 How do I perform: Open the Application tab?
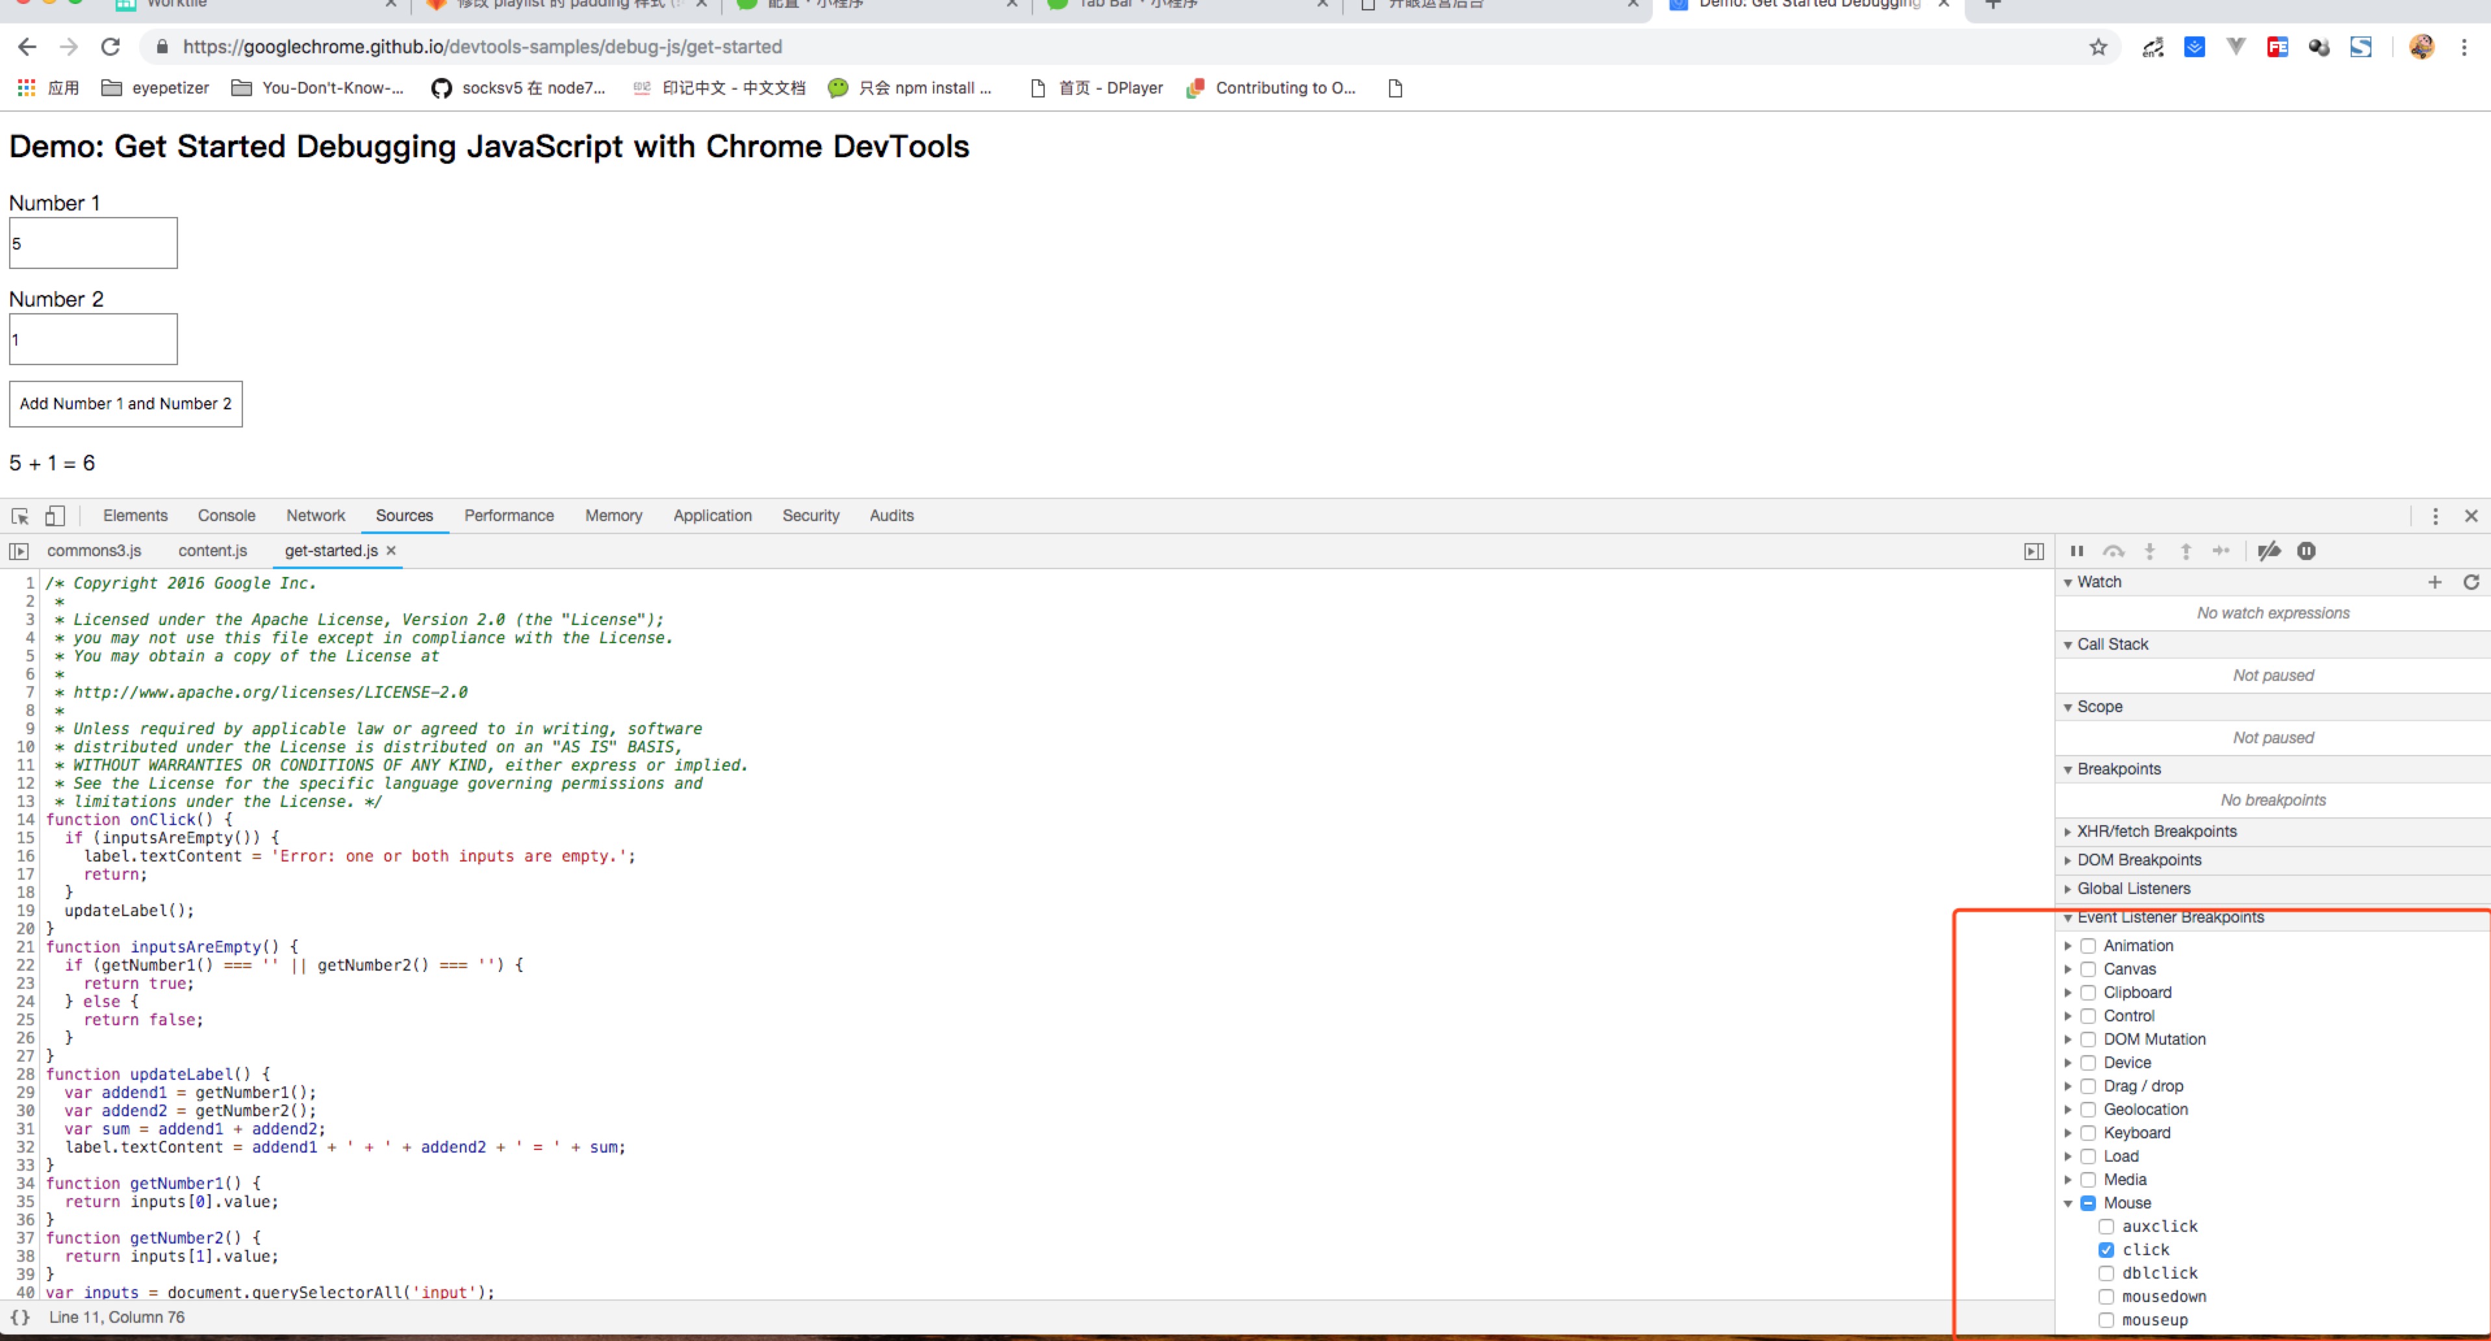tap(713, 517)
